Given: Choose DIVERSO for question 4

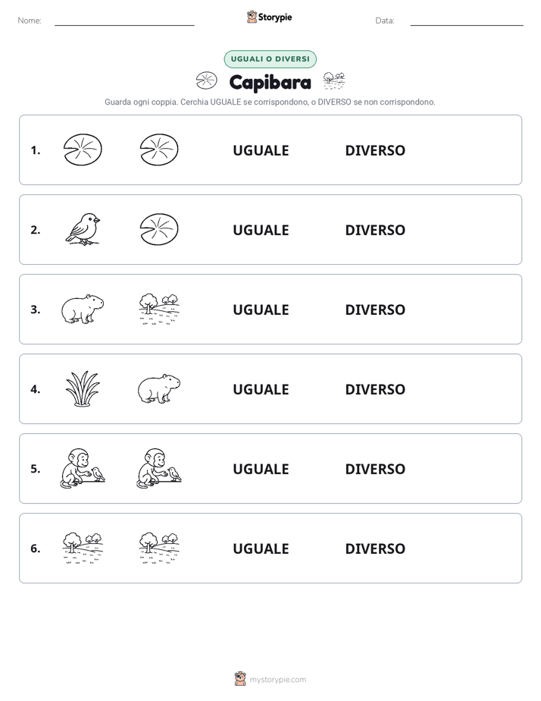Looking at the screenshot, I should [x=375, y=389].
